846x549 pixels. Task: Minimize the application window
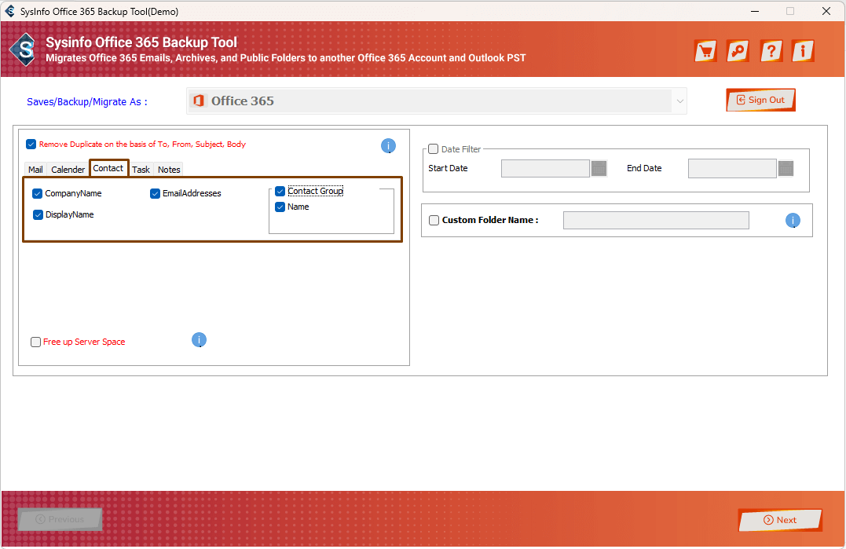[755, 11]
